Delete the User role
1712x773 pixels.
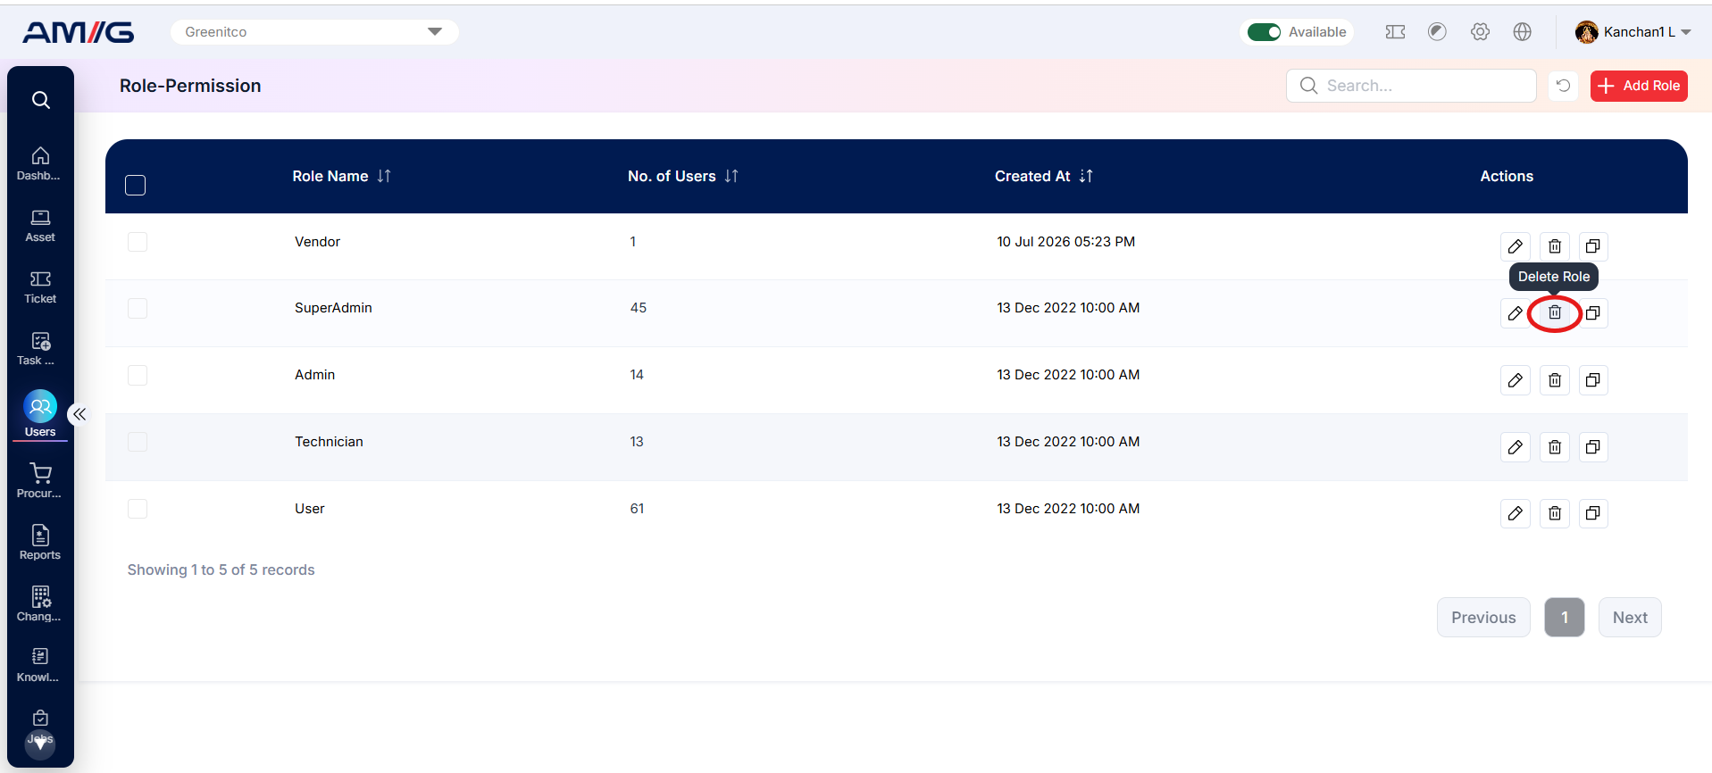click(x=1555, y=513)
